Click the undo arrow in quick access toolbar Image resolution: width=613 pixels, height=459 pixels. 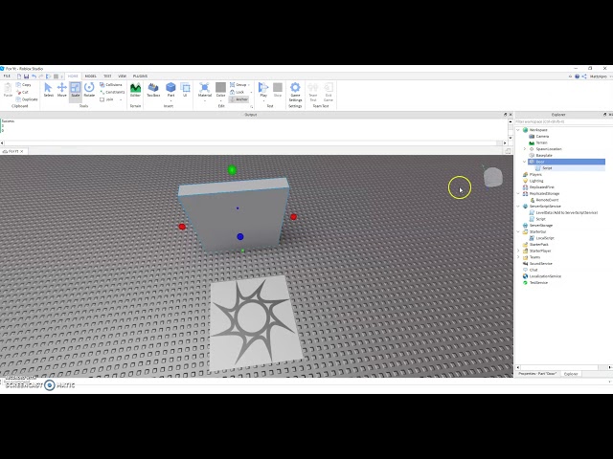(x=34, y=76)
